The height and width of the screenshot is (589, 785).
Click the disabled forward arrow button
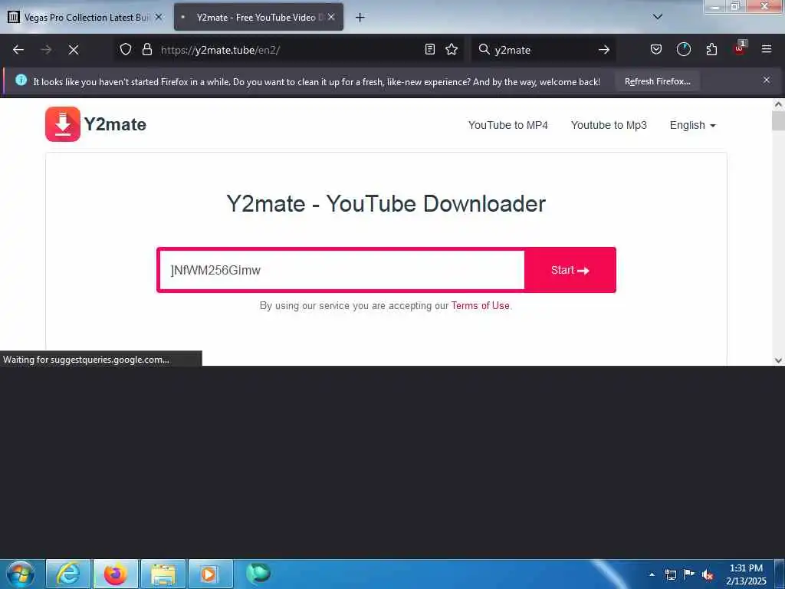coord(46,50)
